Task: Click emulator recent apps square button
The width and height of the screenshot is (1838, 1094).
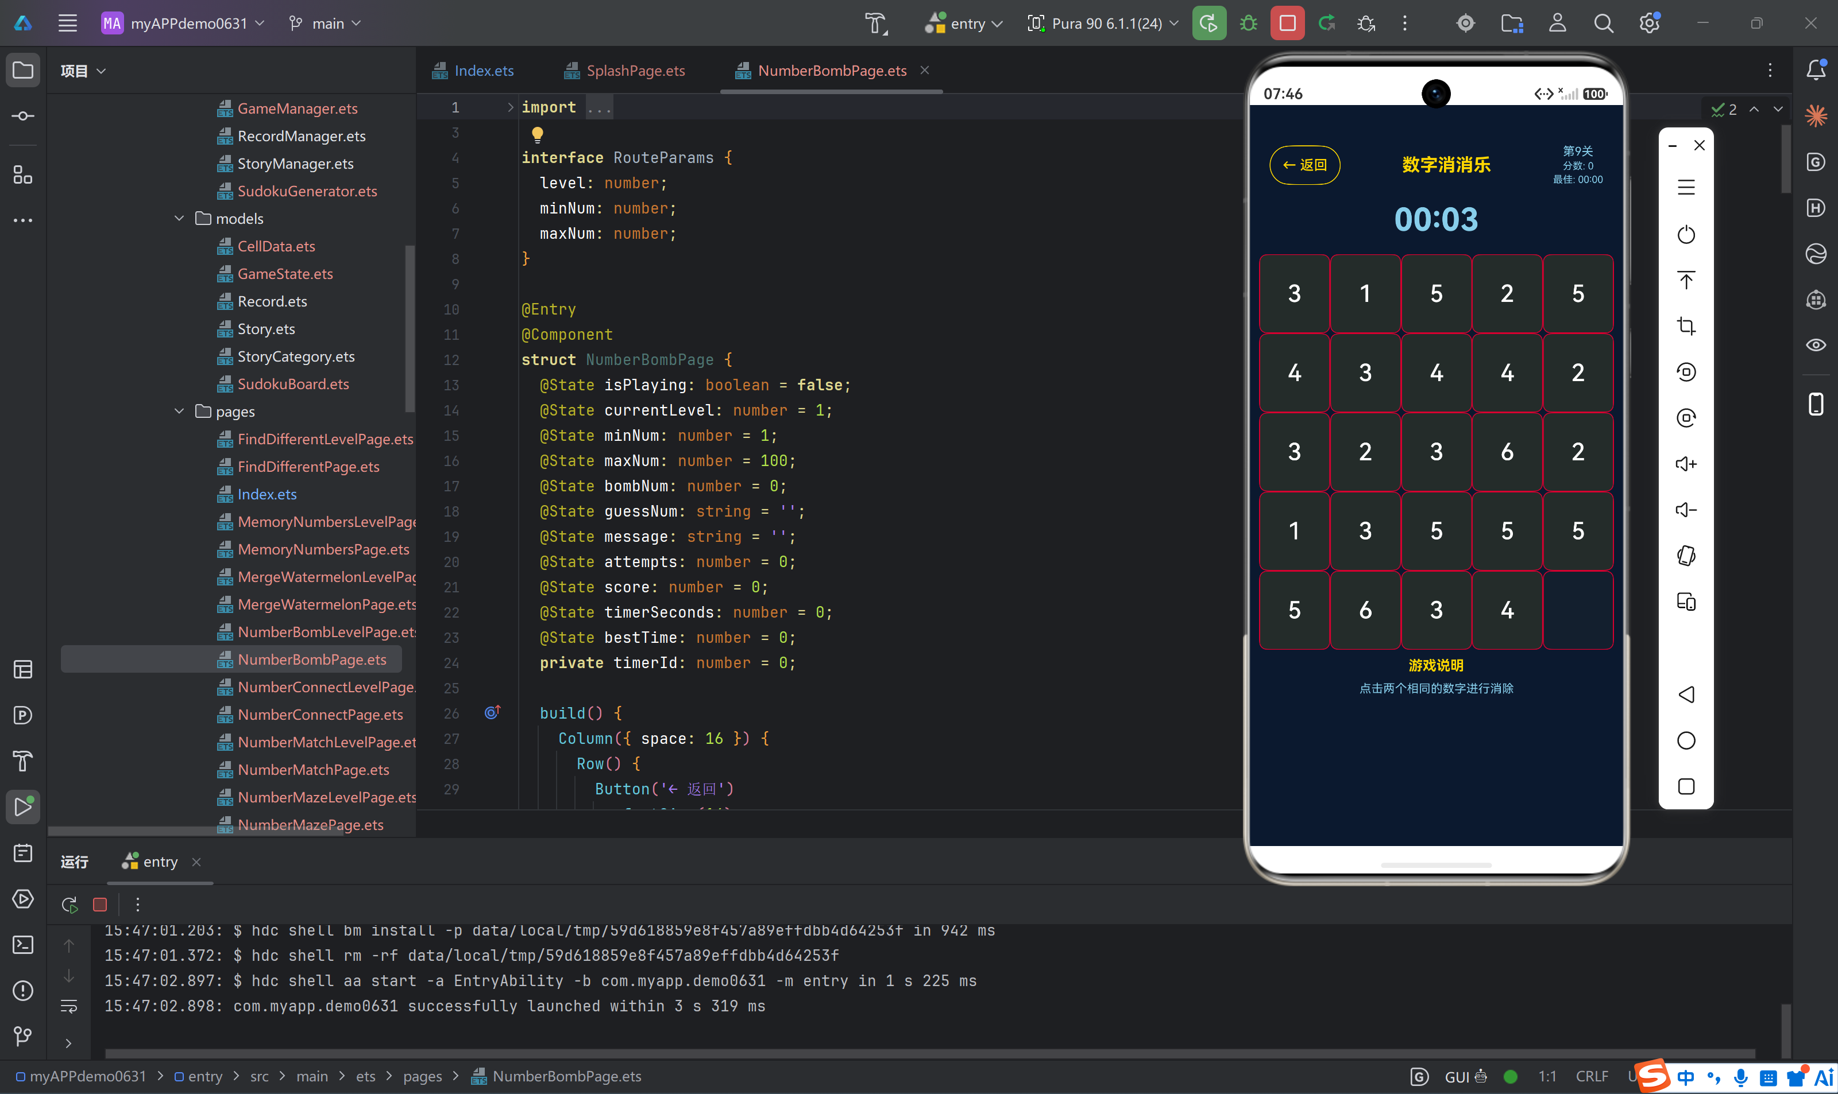Action: pyautogui.click(x=1686, y=786)
